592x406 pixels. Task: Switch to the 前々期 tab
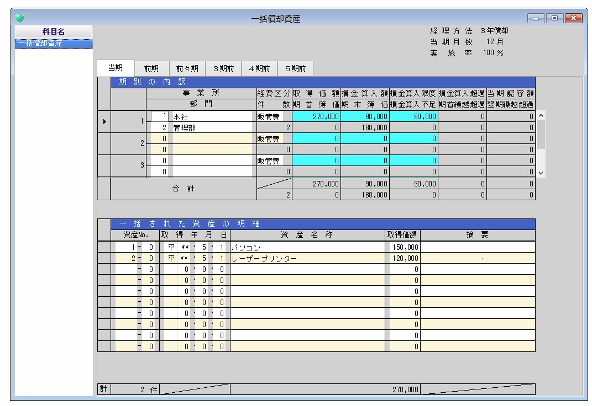pyautogui.click(x=187, y=68)
